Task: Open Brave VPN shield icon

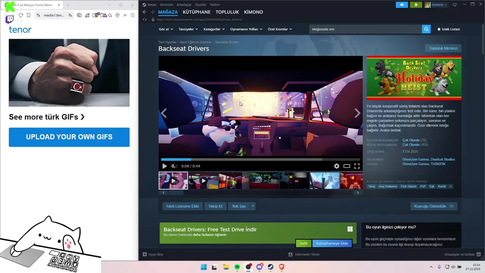Action: point(117,15)
